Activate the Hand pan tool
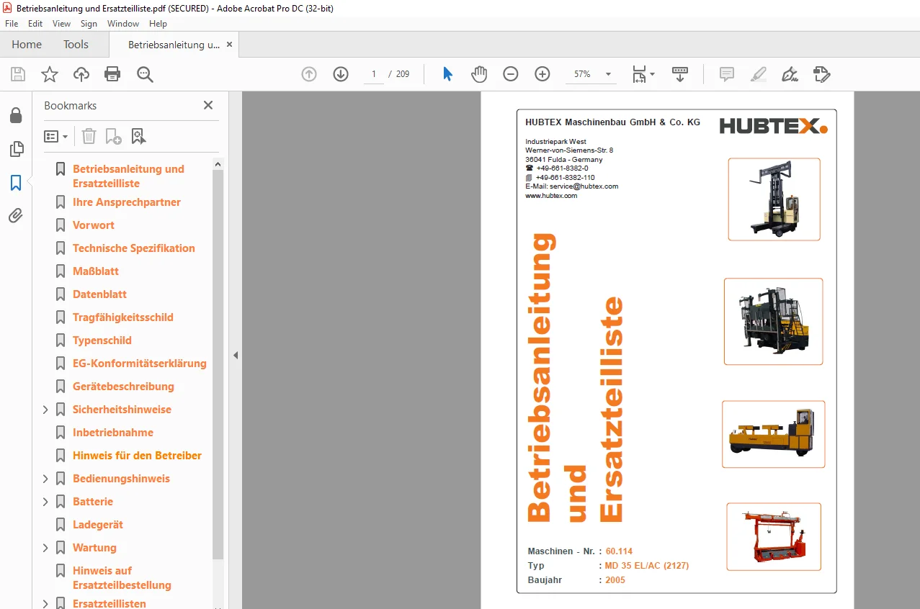920x609 pixels. pyautogui.click(x=479, y=74)
